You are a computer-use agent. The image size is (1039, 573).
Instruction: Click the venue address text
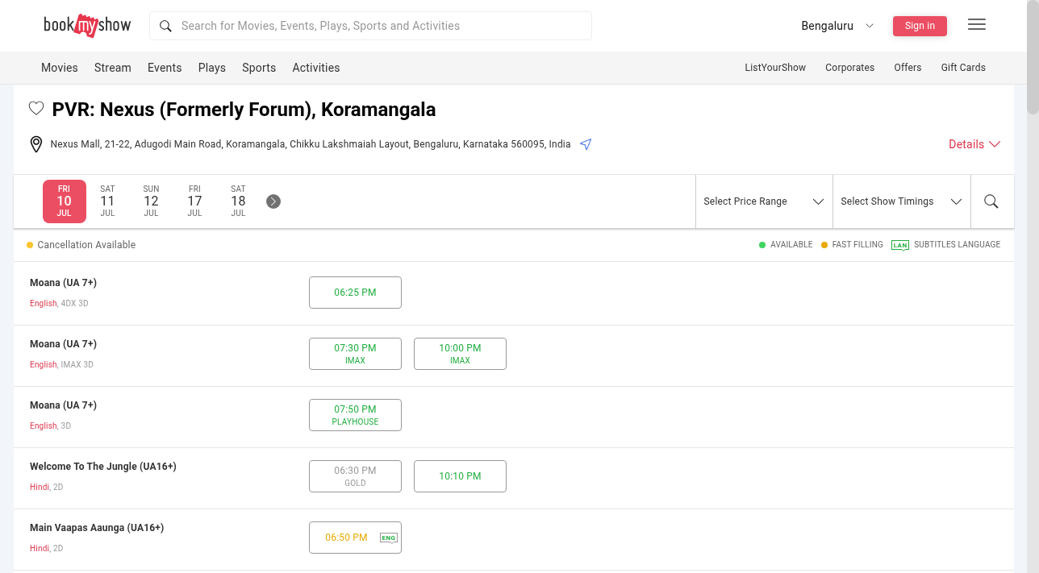point(311,144)
